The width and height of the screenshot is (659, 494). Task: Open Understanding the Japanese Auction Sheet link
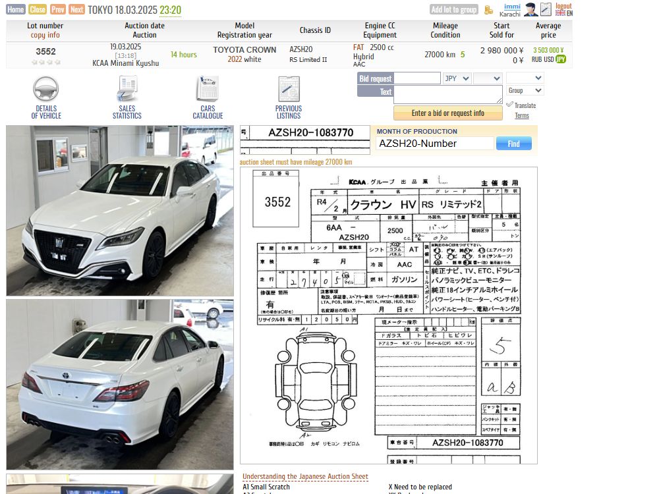[305, 476]
